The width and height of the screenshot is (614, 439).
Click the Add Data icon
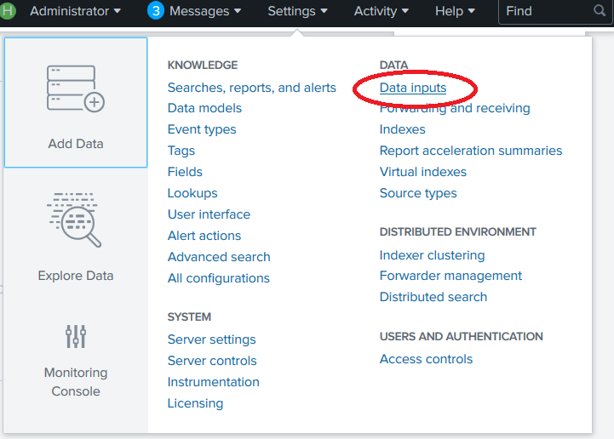tap(75, 88)
